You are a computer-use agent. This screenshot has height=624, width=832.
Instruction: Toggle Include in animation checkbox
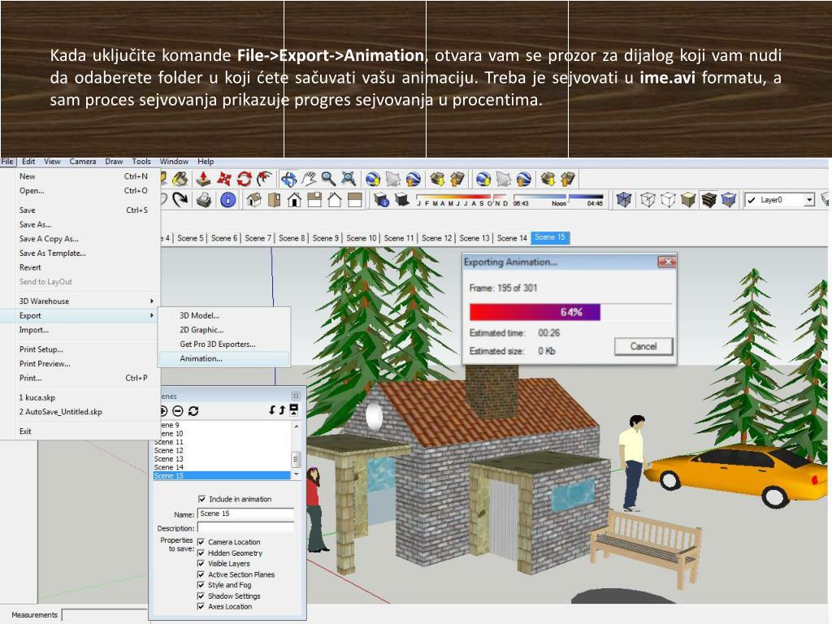[201, 499]
